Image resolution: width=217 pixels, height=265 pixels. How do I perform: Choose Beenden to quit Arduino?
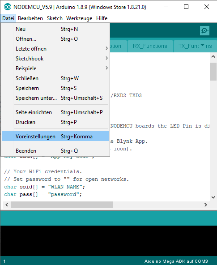55,150
